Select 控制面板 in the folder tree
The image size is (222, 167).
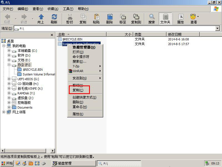point(24,103)
